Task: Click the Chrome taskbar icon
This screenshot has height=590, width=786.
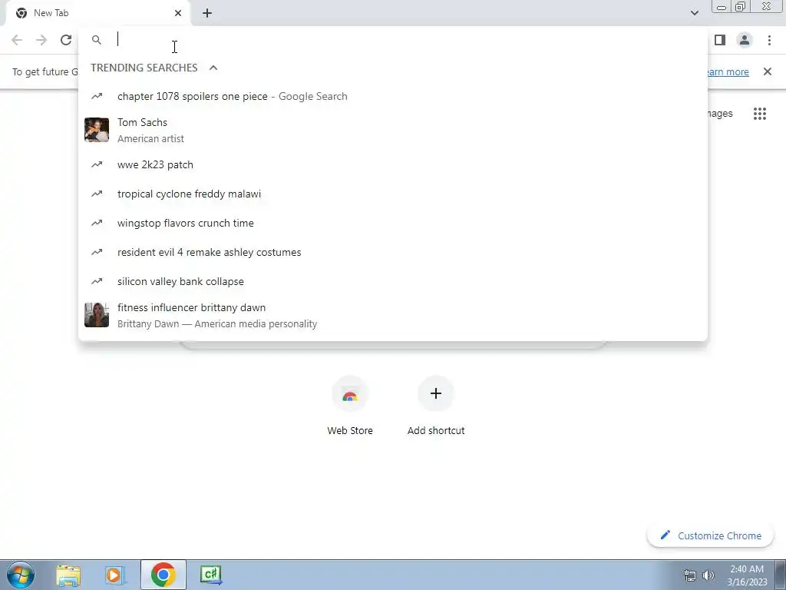Action: 163,575
